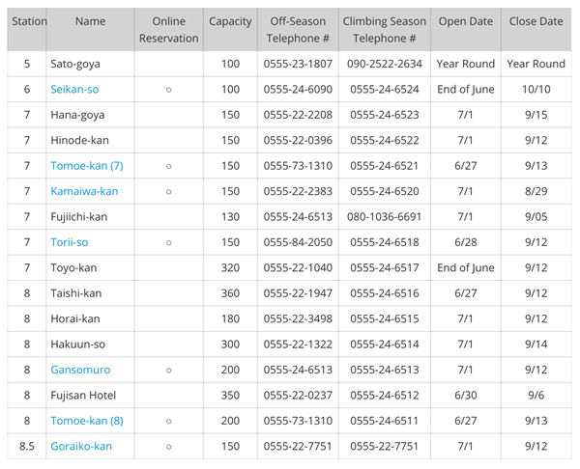Image resolution: width=580 pixels, height=469 pixels.
Task: Select the Toyo-kan name cell
Action: pyautogui.click(x=90, y=267)
